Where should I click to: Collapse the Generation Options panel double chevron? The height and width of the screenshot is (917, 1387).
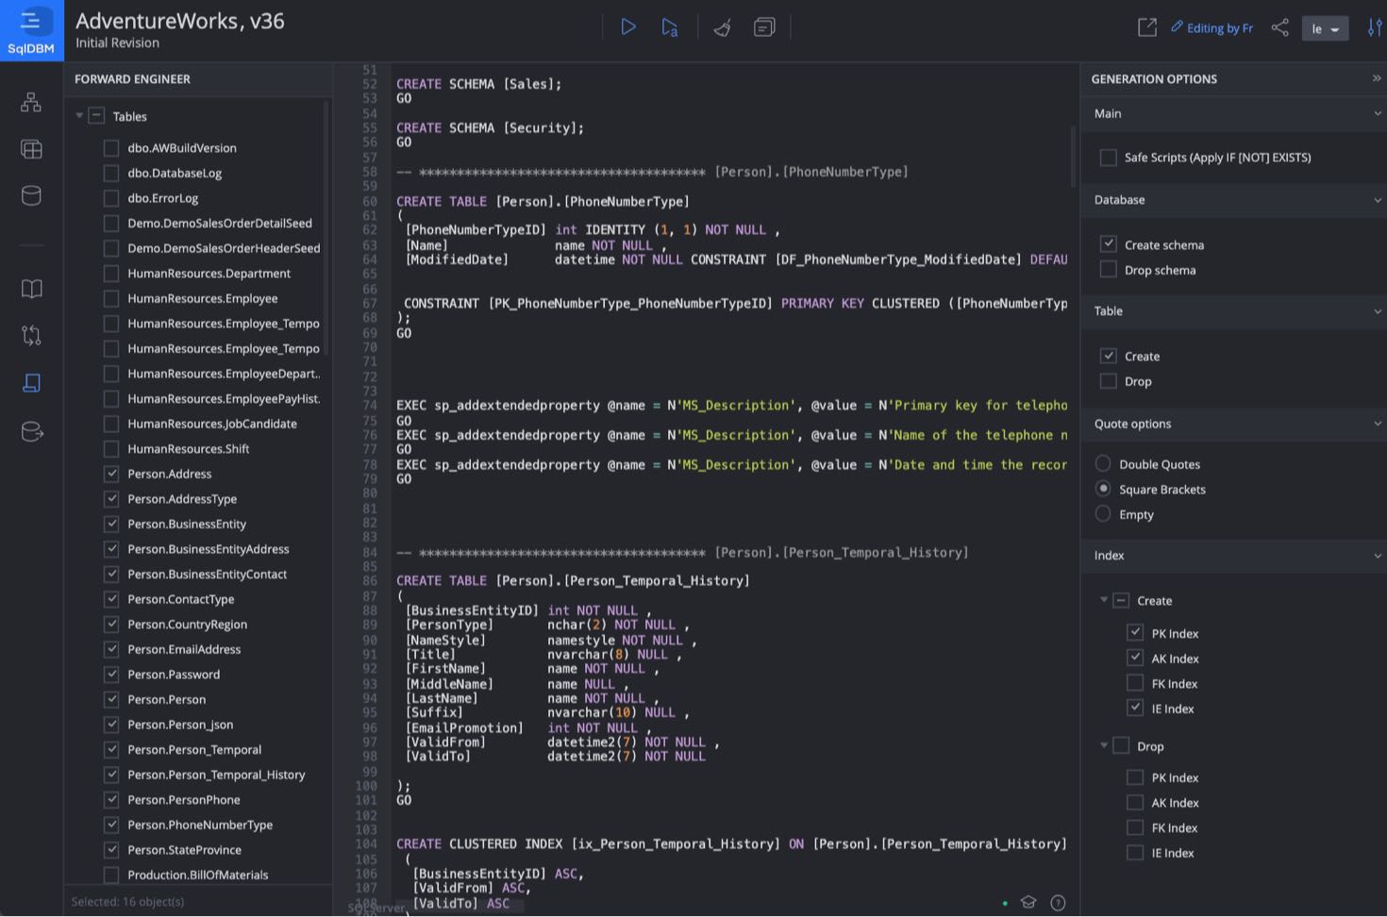click(1376, 78)
